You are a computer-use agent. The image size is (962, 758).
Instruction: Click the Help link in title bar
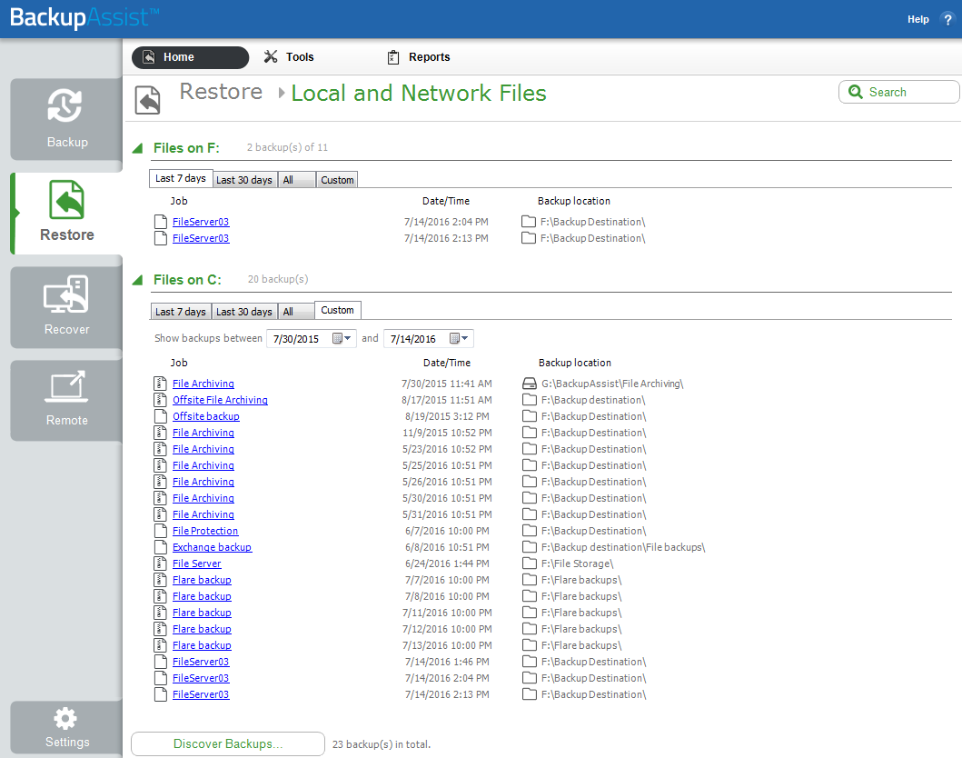click(917, 19)
